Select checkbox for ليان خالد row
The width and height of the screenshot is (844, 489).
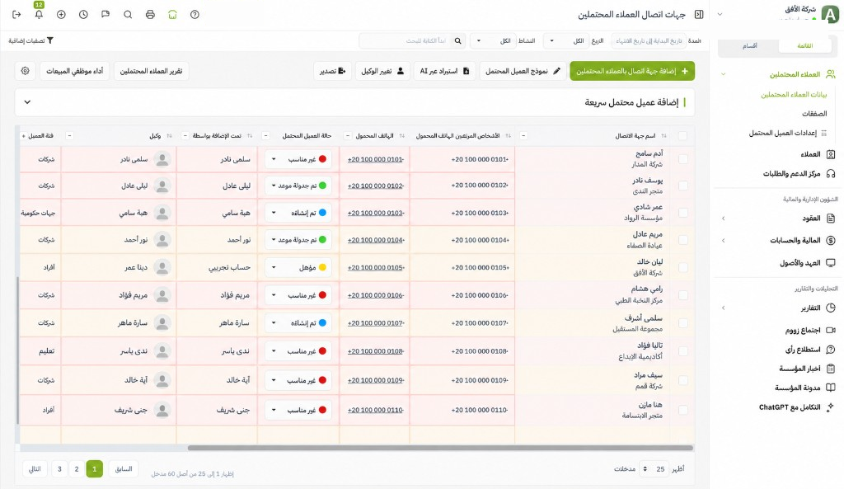click(683, 267)
